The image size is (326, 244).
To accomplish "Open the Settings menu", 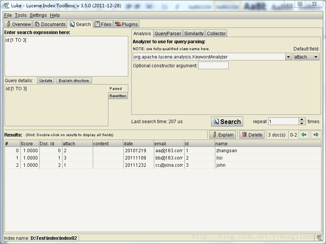I will (x=38, y=15).
